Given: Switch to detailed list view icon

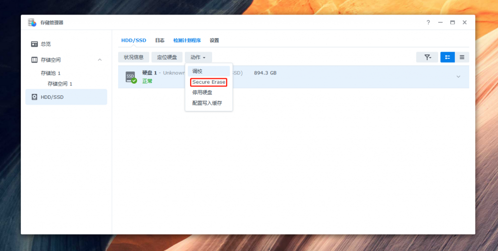Looking at the screenshot, I should (447, 57).
